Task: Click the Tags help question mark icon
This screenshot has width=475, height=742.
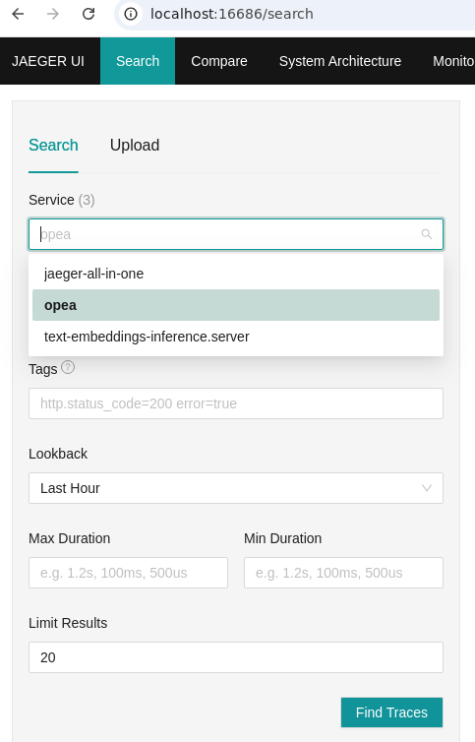Action: (68, 367)
